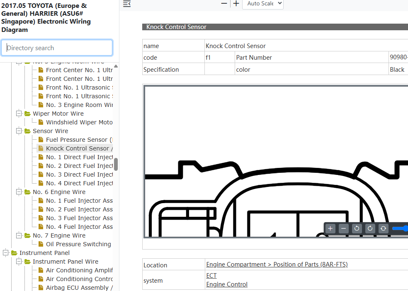Click Fuel Pressure Sensor document icon
The height and width of the screenshot is (291, 408).
pos(41,140)
